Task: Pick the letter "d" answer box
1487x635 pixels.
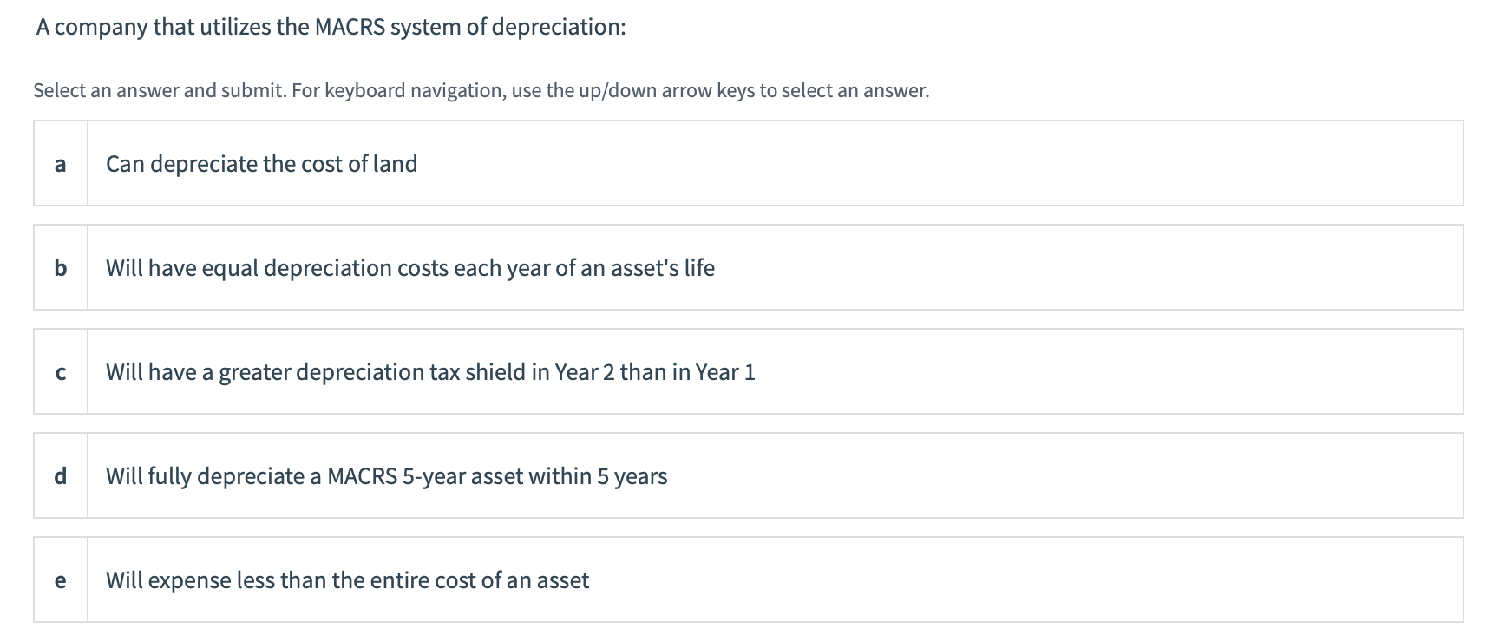Action: (x=60, y=476)
